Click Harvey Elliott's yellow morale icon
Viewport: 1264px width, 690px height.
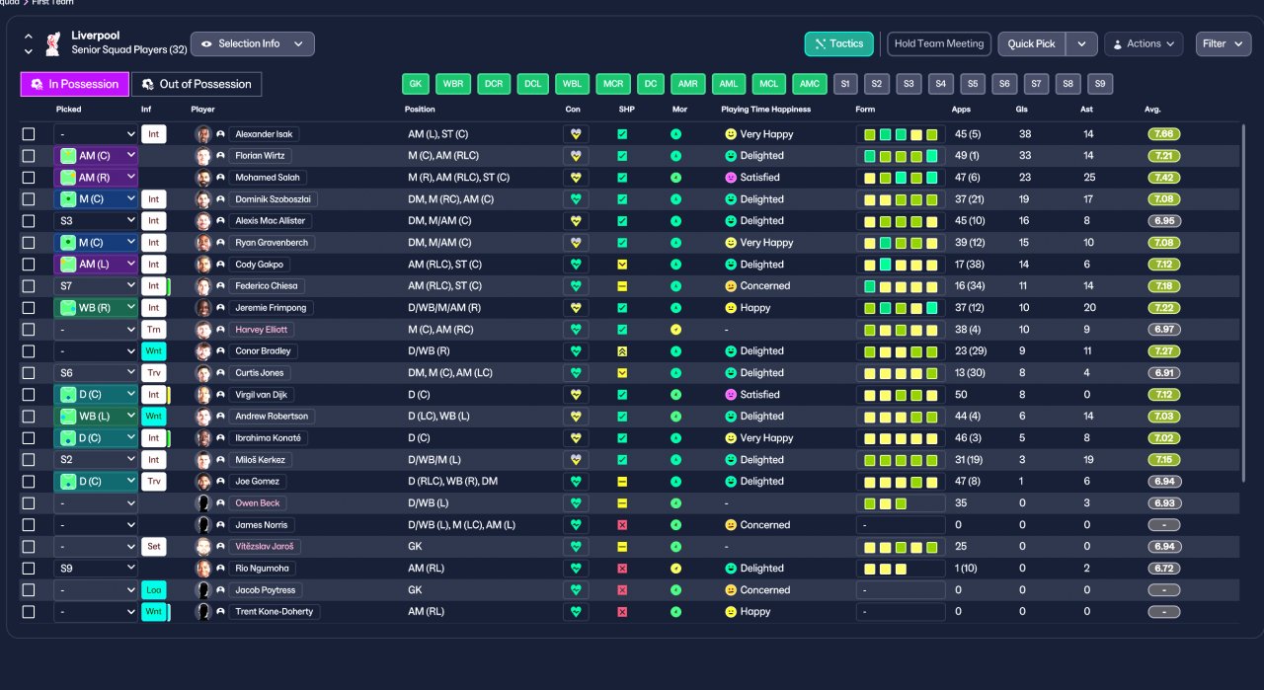click(675, 330)
